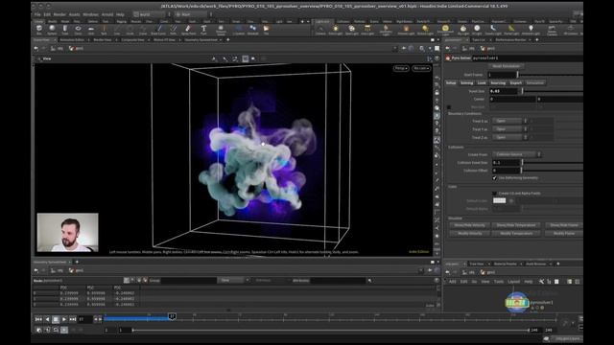The height and width of the screenshot is (345, 614).
Task: Add a Spot Light from the shelf
Action: tap(352, 30)
